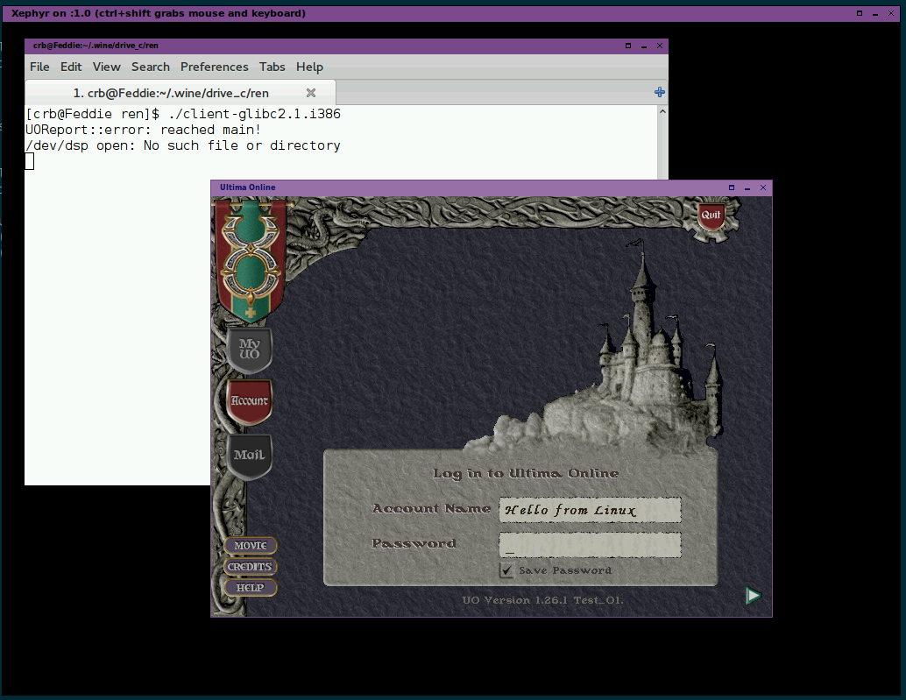Open the Preferences menu in terminal
Viewport: 906px width, 700px height.
coord(215,67)
